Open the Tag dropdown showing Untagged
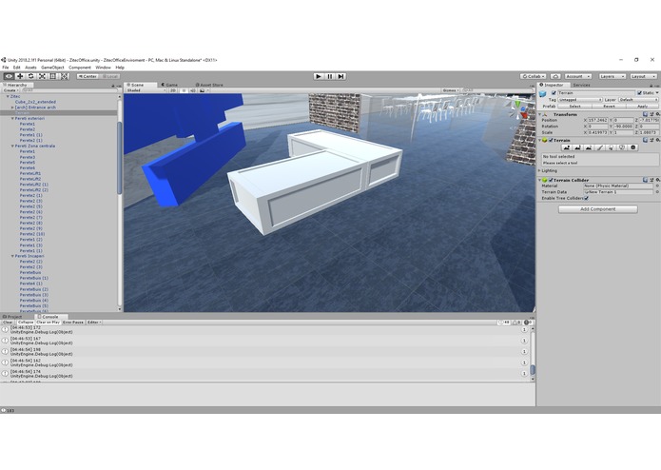Viewport: 661px width, 470px height. 580,100
